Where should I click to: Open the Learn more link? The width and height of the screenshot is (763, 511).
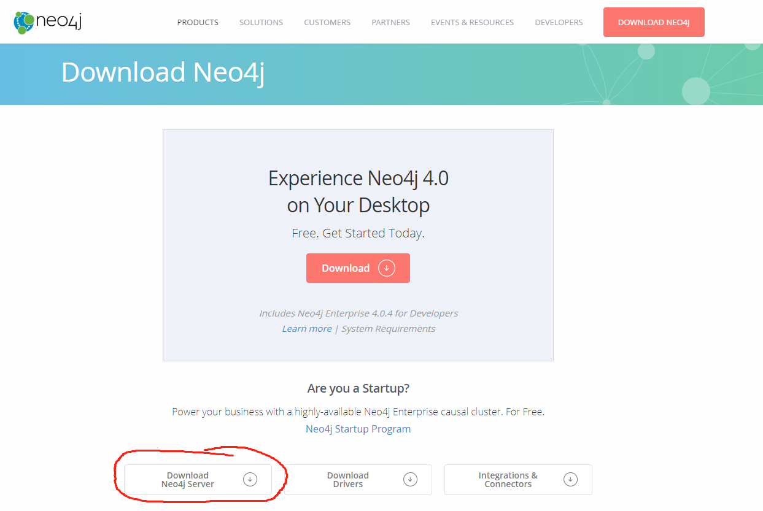tap(306, 328)
